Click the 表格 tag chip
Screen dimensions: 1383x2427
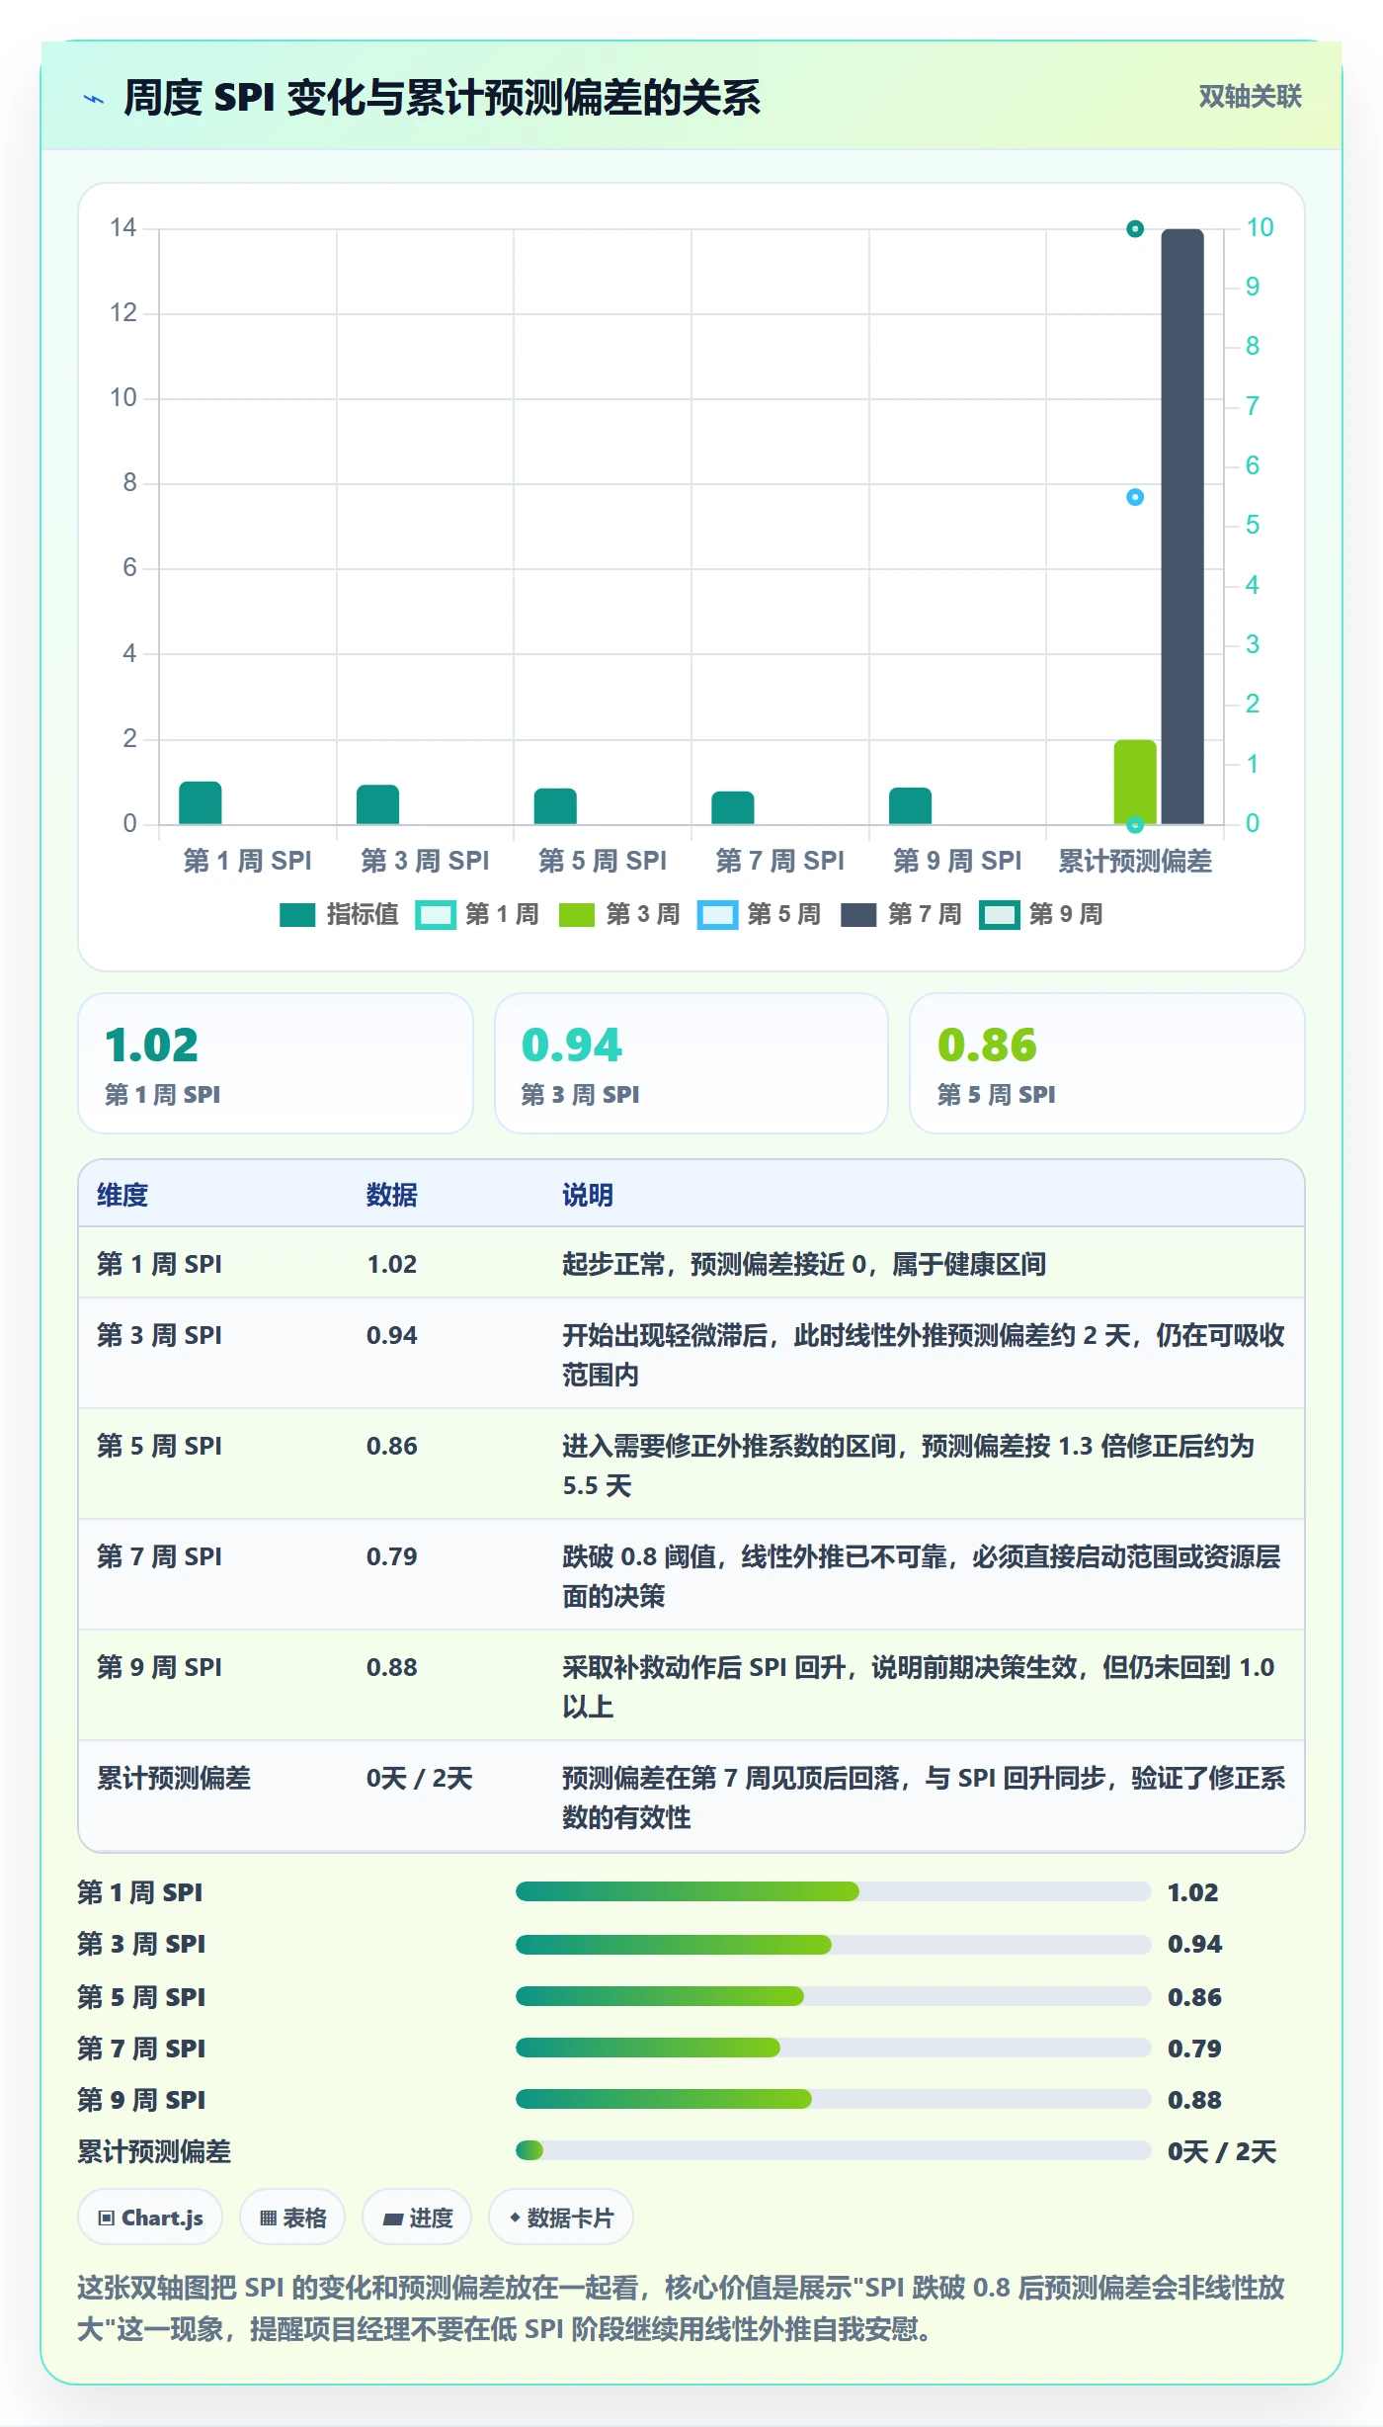tap(292, 2218)
